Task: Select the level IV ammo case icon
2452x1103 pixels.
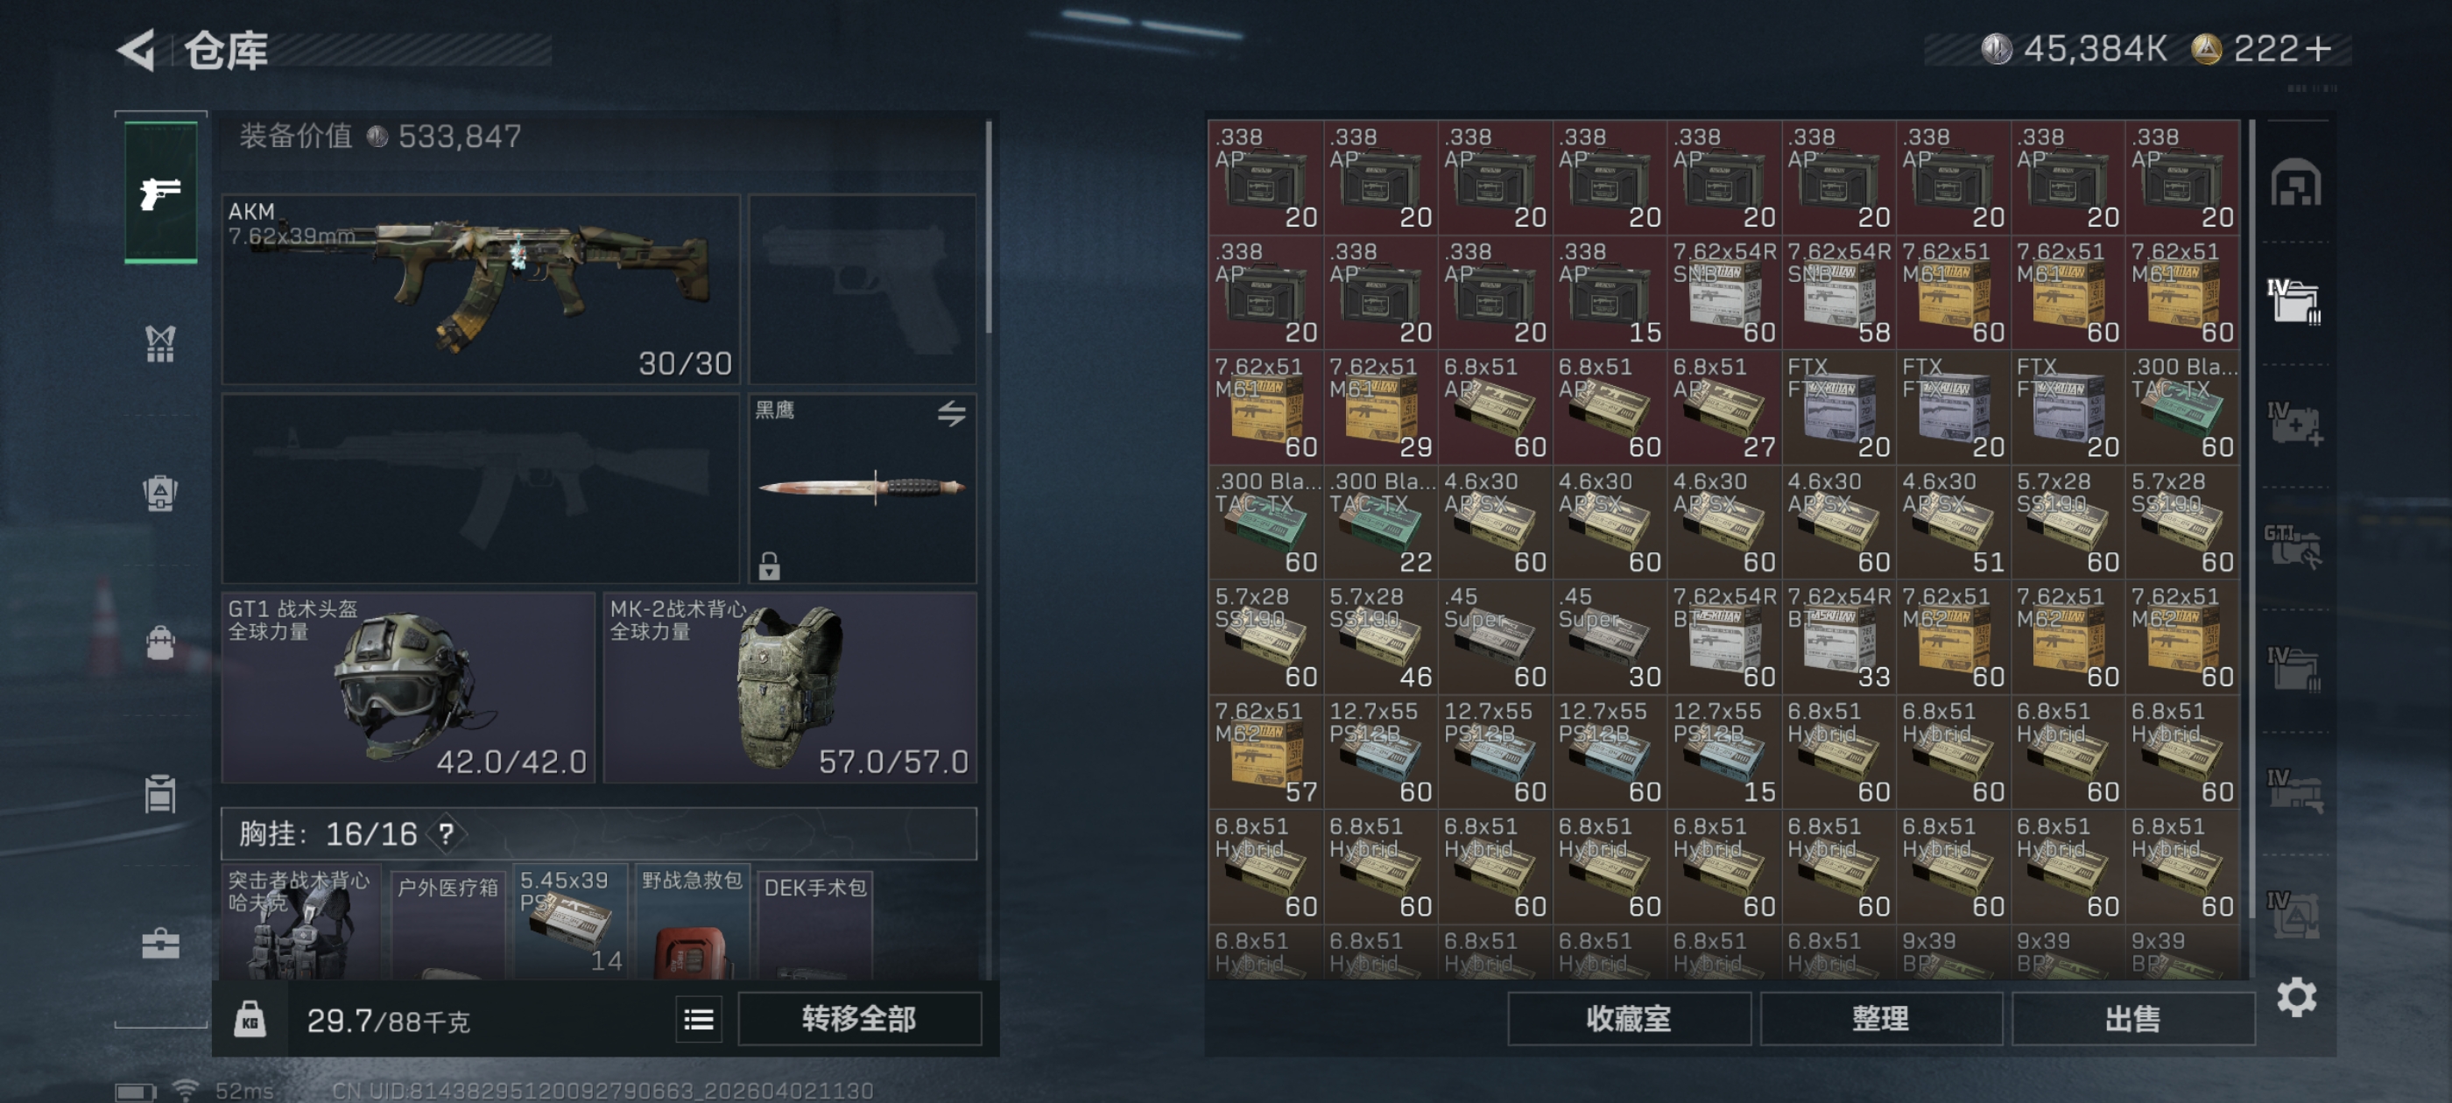Action: click(2293, 301)
